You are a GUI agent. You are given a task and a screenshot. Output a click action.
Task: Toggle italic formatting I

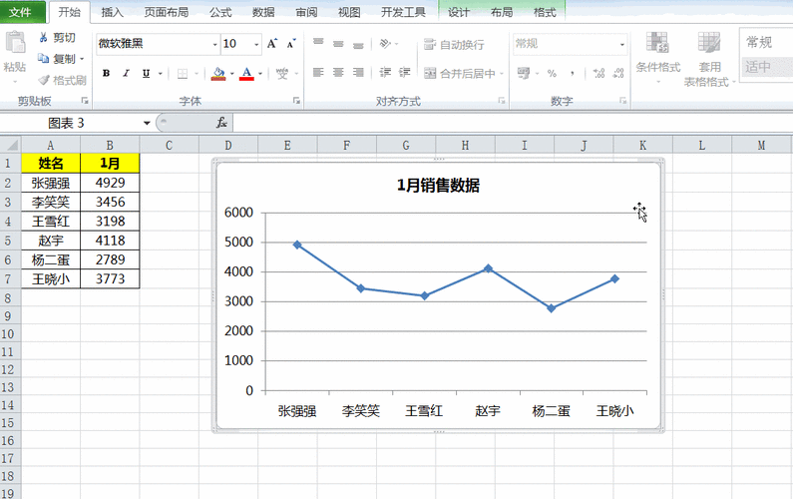click(126, 74)
